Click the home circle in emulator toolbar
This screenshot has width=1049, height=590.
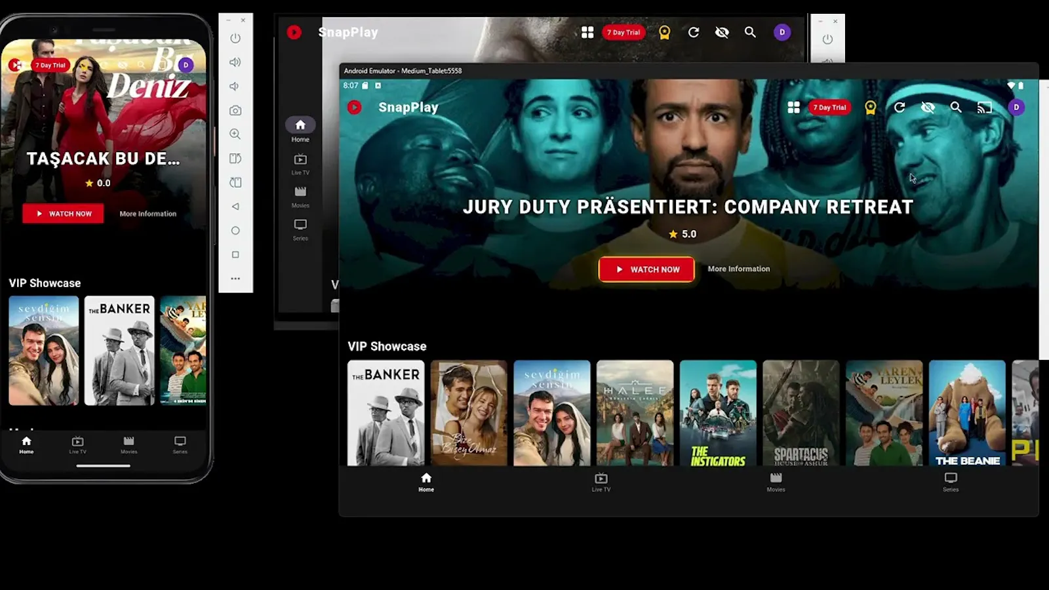coord(235,231)
